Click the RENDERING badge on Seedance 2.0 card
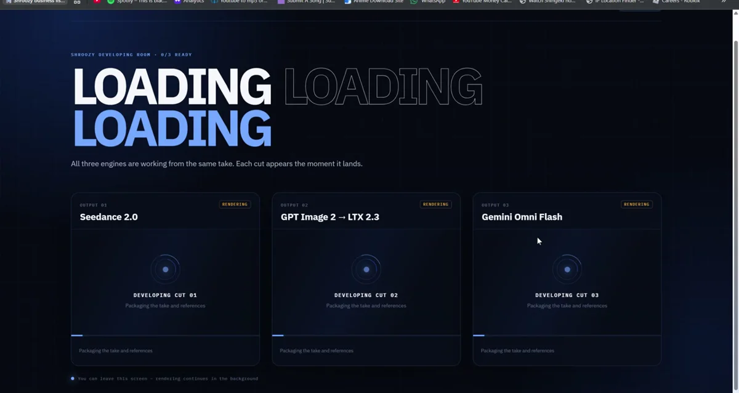739x393 pixels. 235,205
